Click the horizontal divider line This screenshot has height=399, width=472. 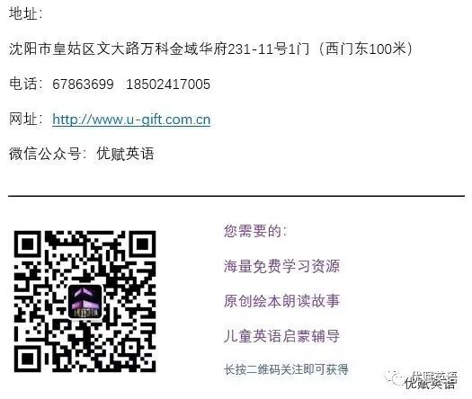click(236, 196)
